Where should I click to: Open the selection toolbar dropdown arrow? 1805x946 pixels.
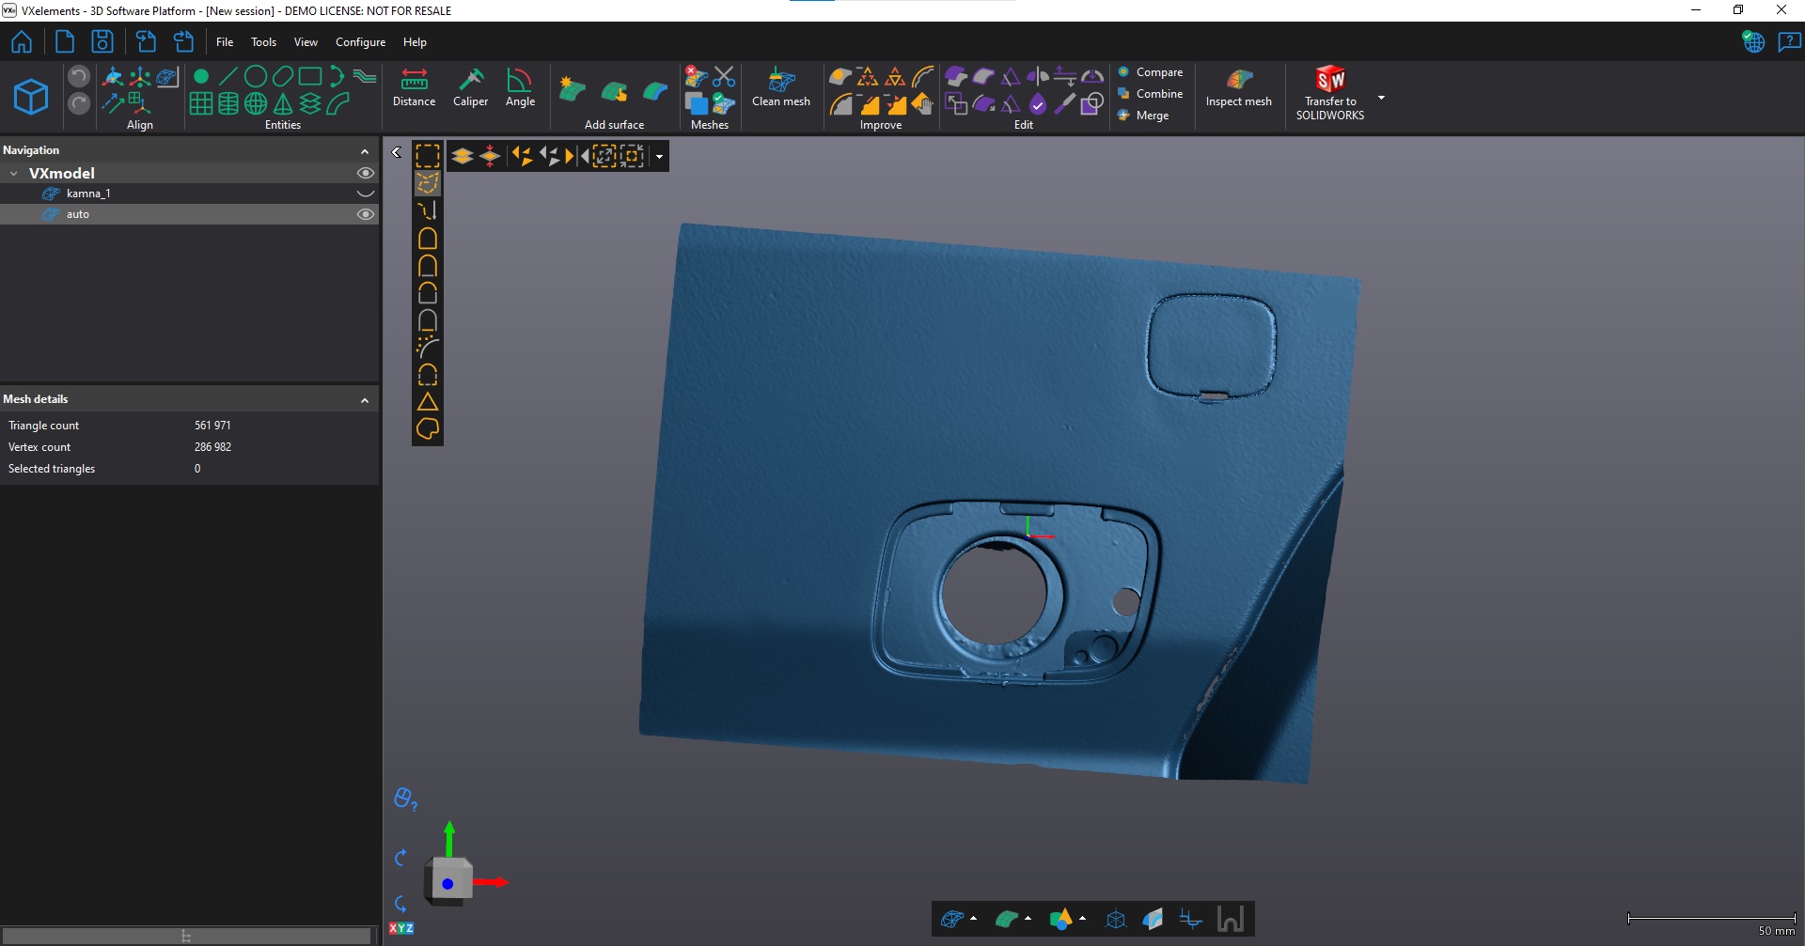pyautogui.click(x=659, y=157)
